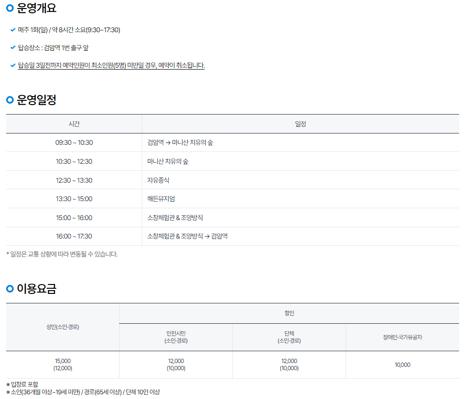Select the 10:30 ~ 12:30 time cell

click(x=74, y=161)
